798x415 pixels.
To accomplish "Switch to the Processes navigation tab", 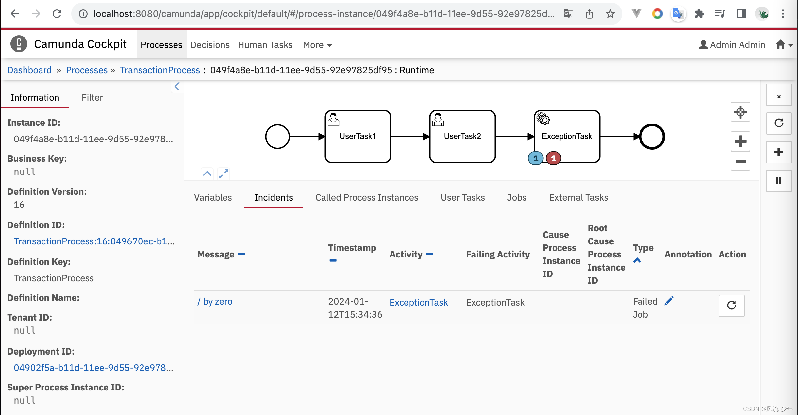I will tap(161, 44).
